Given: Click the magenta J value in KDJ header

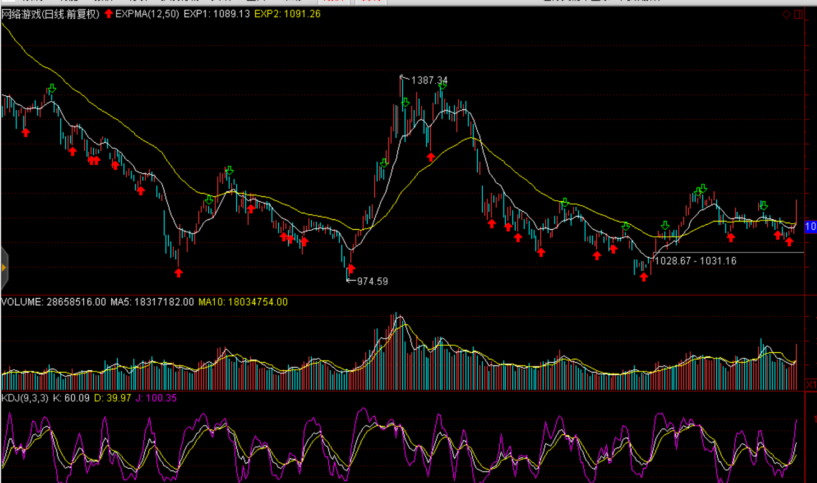Looking at the screenshot, I should [x=156, y=398].
